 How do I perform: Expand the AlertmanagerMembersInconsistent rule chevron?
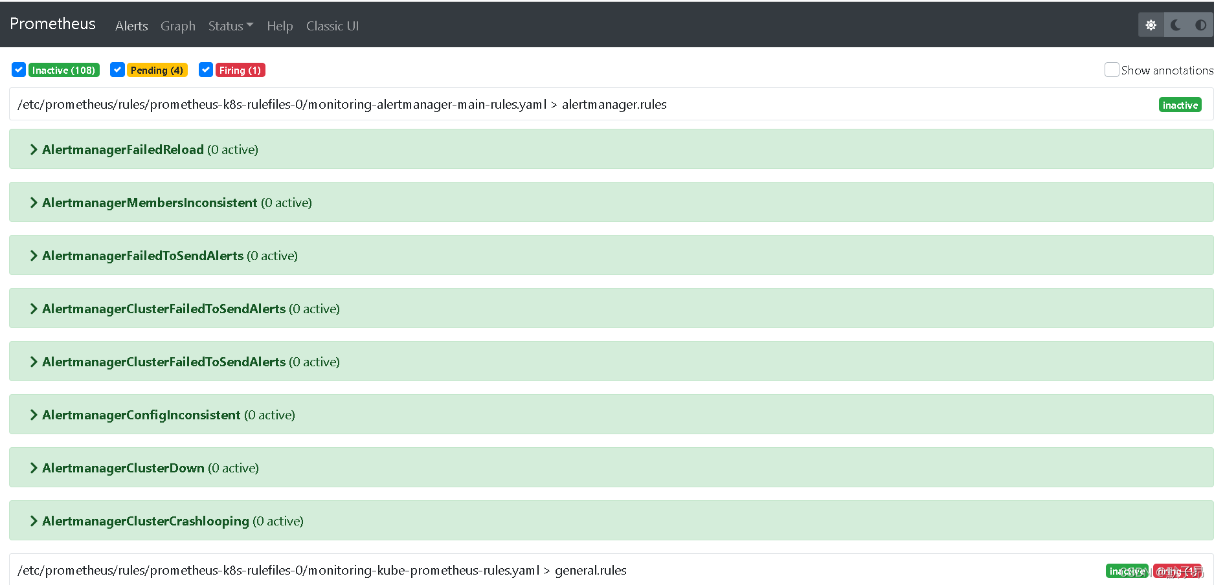pyautogui.click(x=34, y=203)
